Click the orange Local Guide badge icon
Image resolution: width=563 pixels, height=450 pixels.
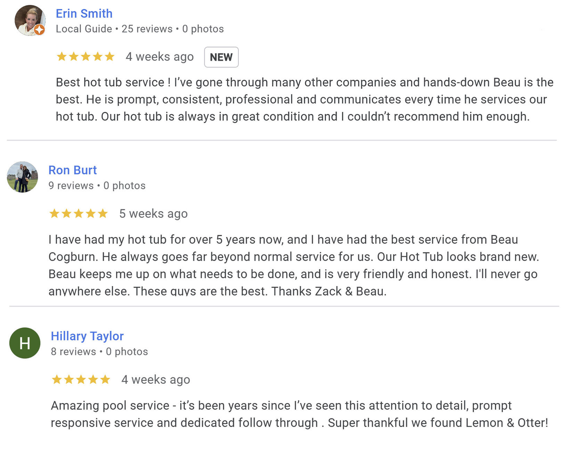[x=40, y=30]
